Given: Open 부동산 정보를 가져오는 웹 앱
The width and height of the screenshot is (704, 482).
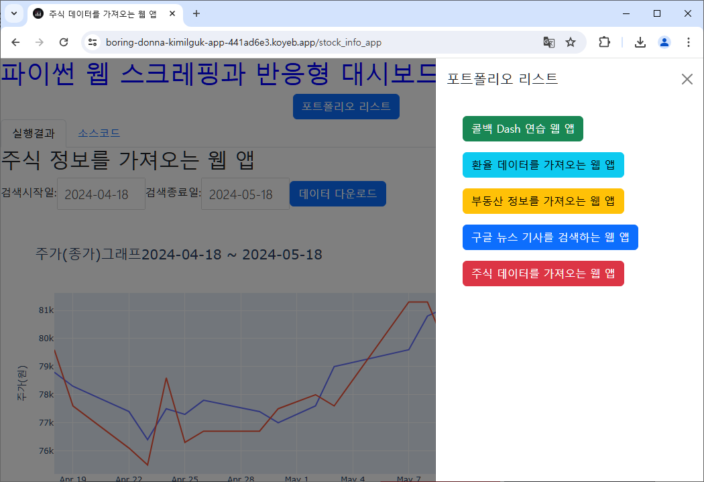Looking at the screenshot, I should [543, 201].
